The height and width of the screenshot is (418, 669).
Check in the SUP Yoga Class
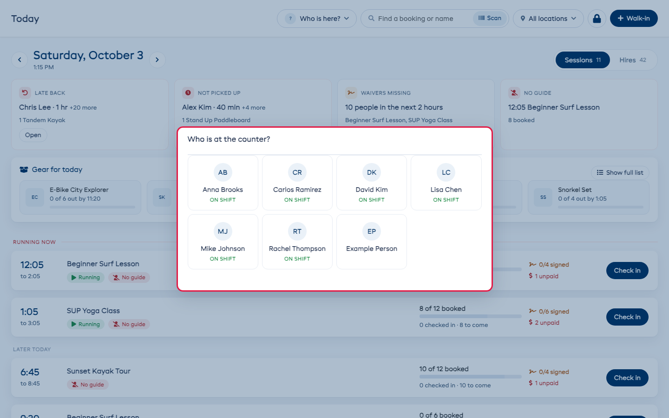[627, 317]
